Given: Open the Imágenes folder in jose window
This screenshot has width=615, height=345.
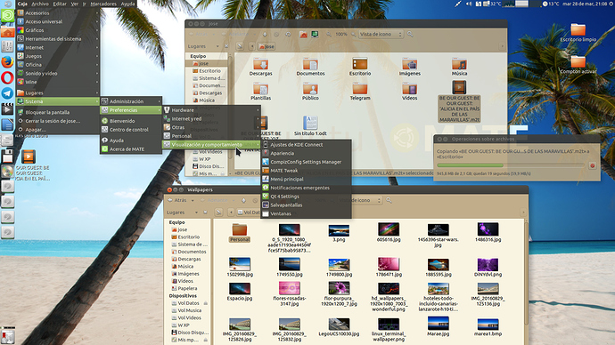Looking at the screenshot, I should (409, 67).
